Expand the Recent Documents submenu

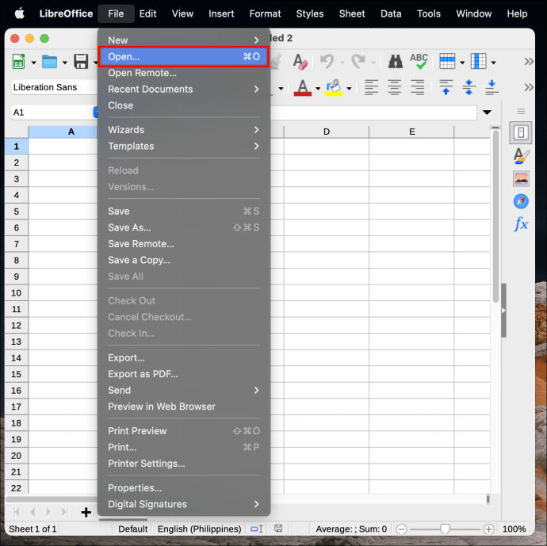(x=184, y=90)
